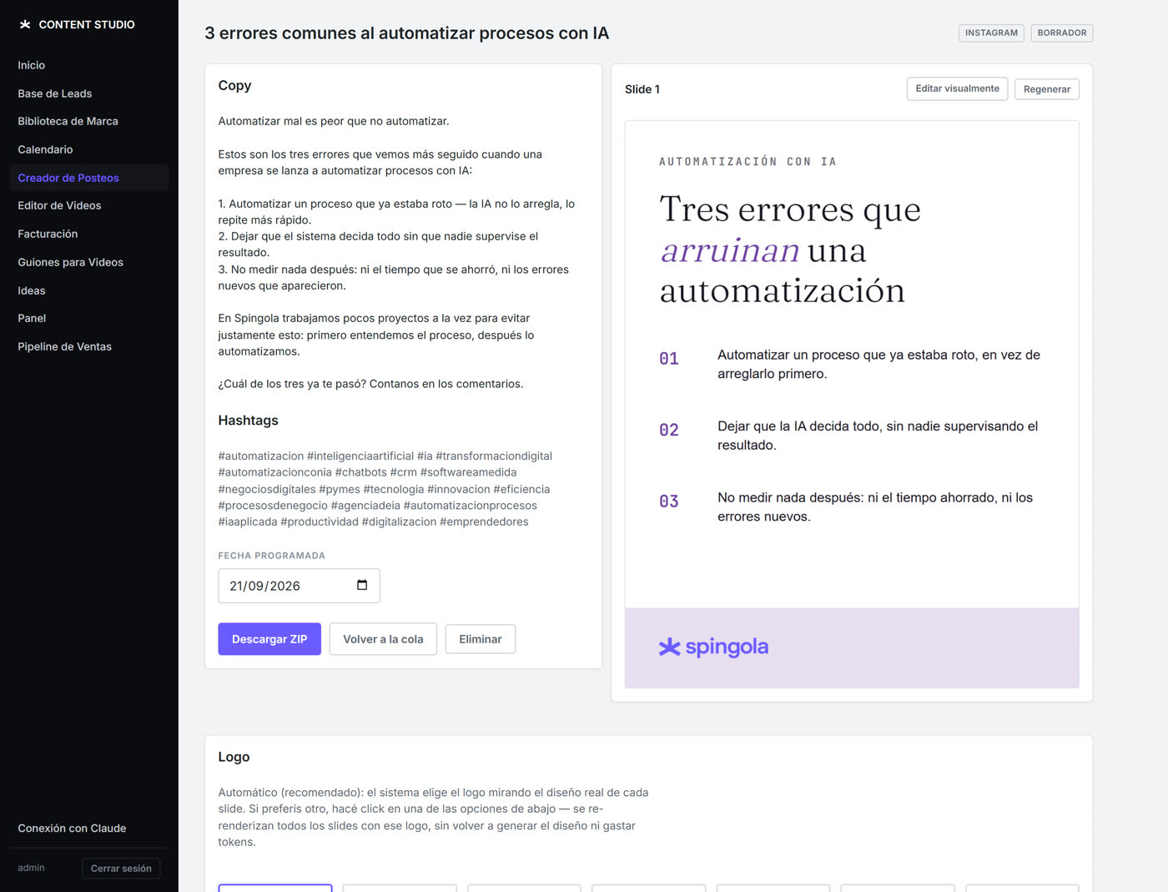Click the Descargar ZIP button
Viewport: 1168px width, 892px height.
(269, 639)
